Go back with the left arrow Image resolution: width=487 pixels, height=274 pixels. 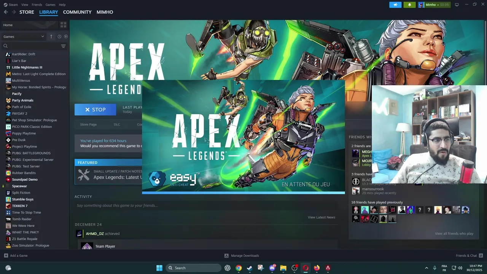click(6, 12)
